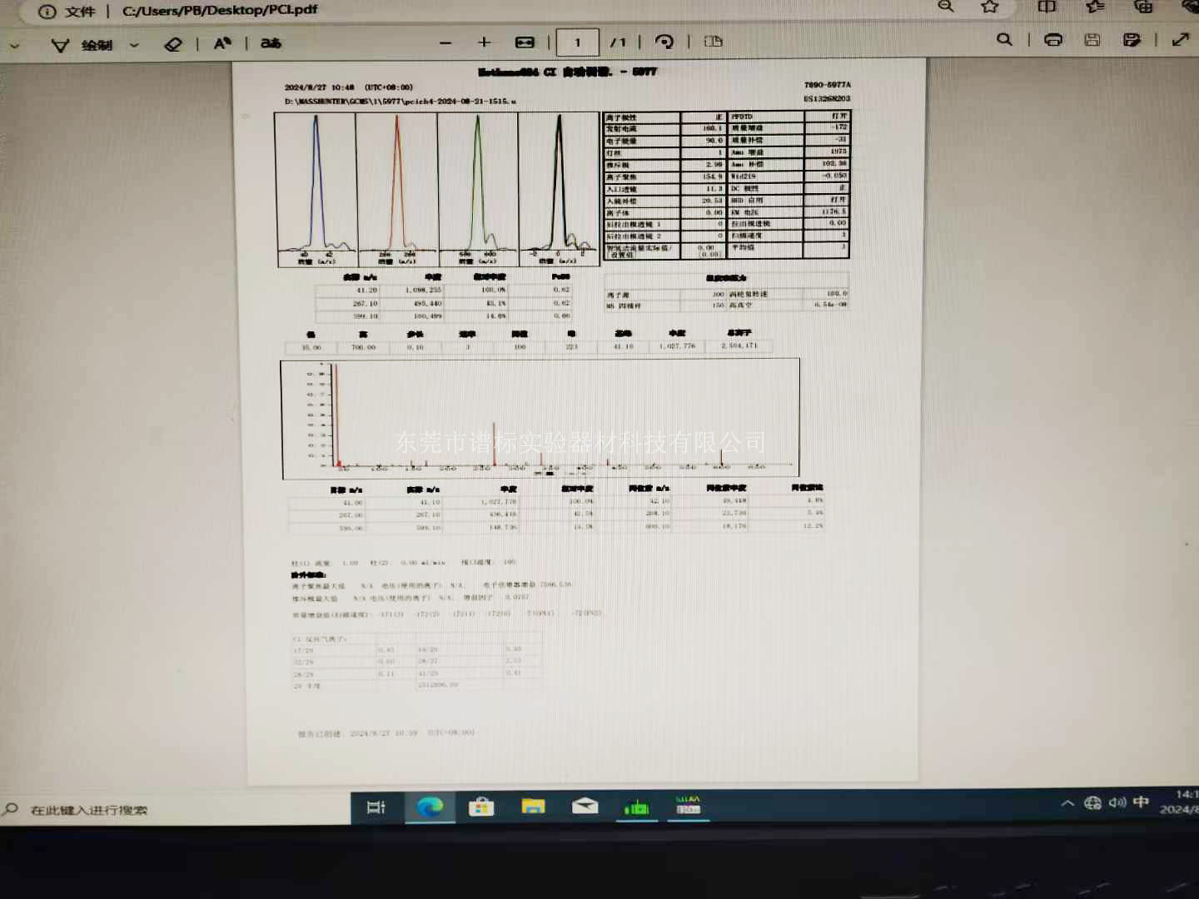Click the Read aloud icon
This screenshot has width=1199, height=899.
tap(222, 43)
